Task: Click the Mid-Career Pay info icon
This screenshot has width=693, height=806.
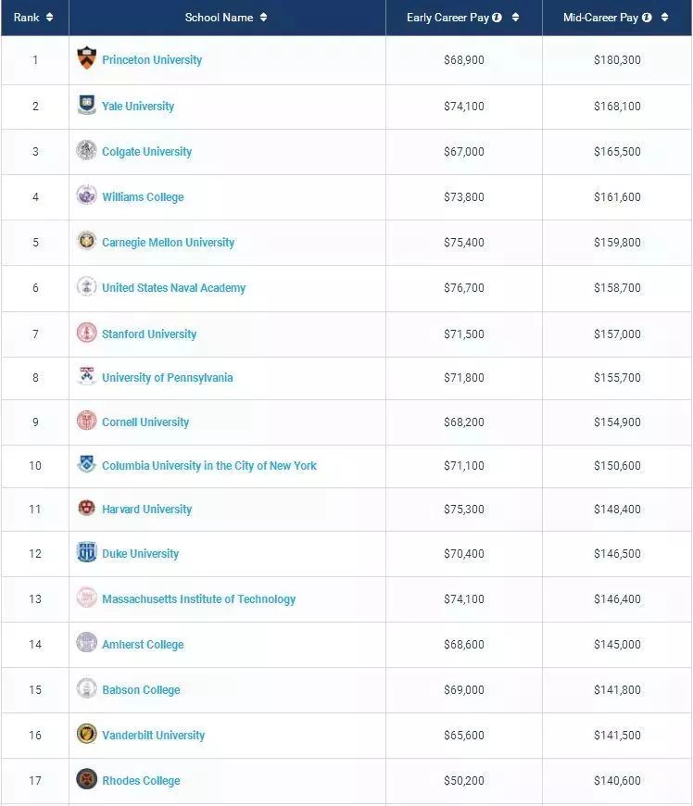Action: 647,18
